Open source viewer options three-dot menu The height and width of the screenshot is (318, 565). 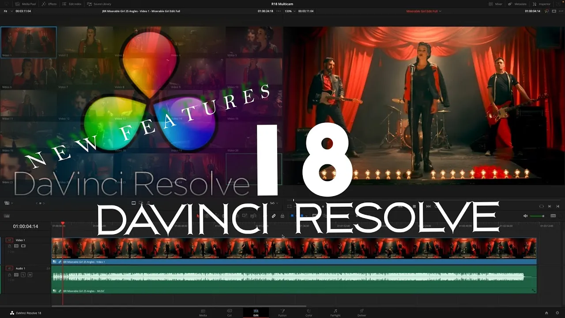coord(278,11)
